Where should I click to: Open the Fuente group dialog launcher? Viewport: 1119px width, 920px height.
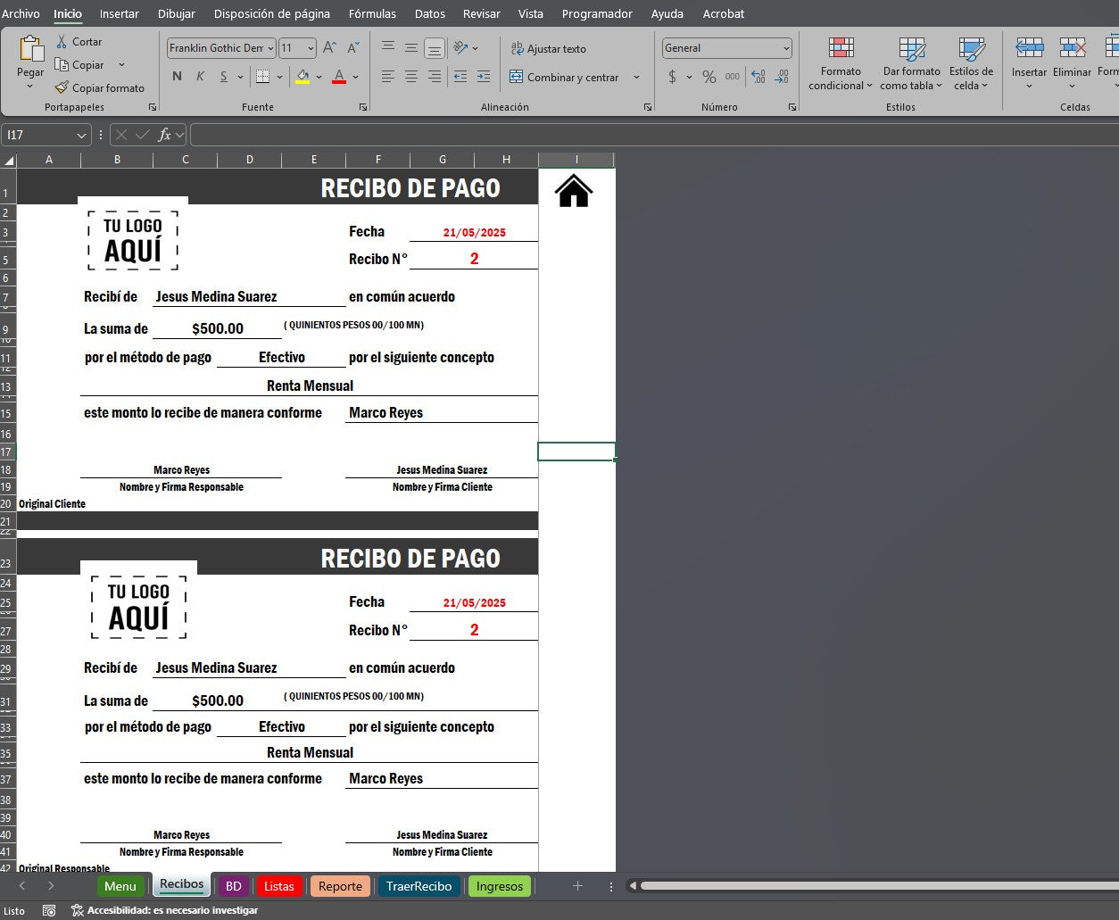pyautogui.click(x=363, y=107)
